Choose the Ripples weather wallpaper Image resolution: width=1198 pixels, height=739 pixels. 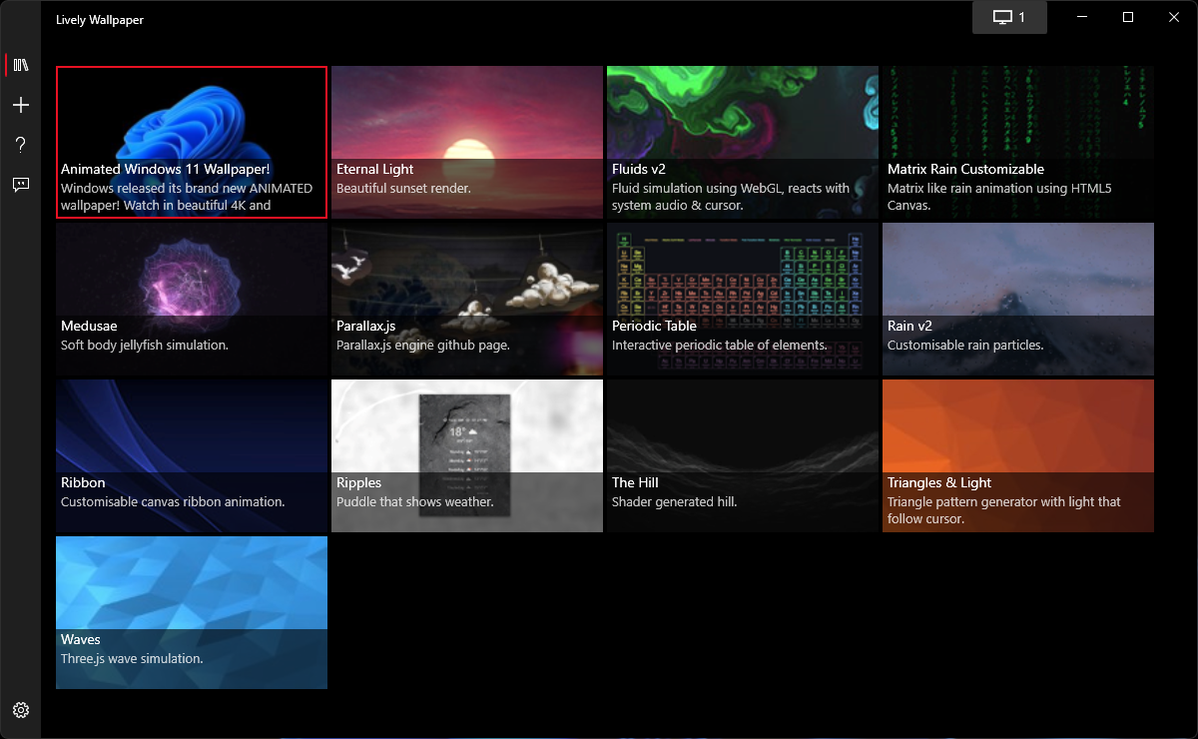coord(467,455)
